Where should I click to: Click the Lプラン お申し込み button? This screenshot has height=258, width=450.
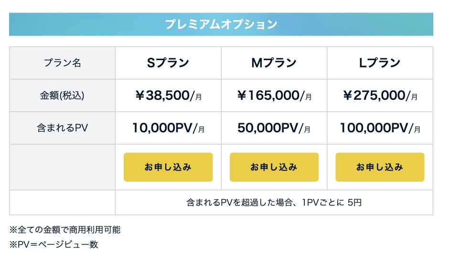[x=380, y=167]
